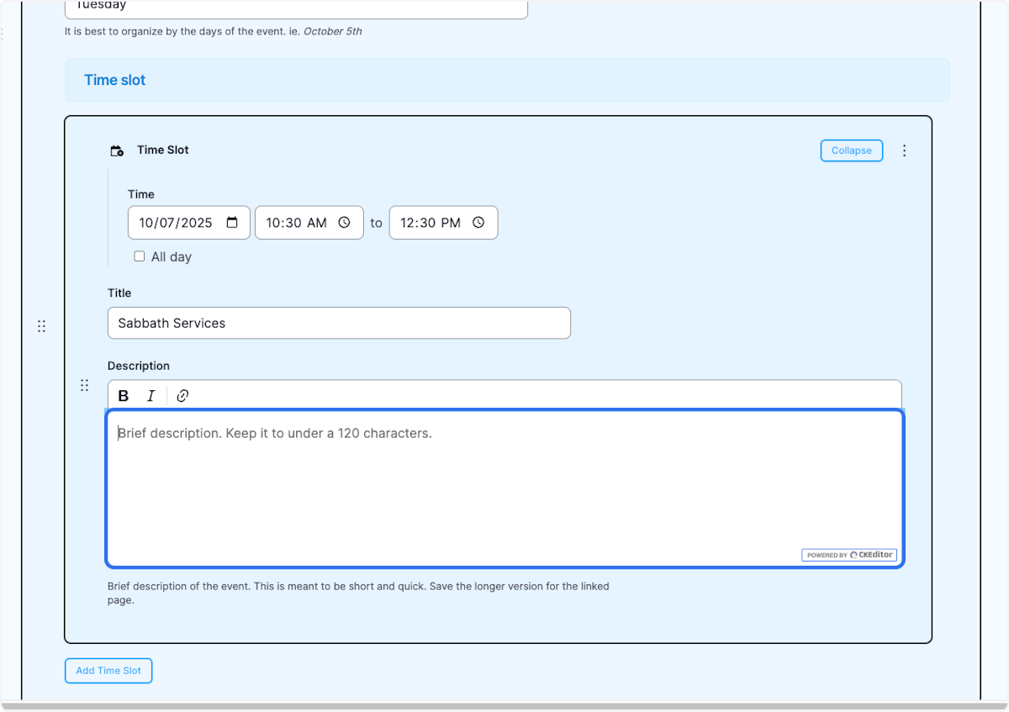Image resolution: width=1009 pixels, height=712 pixels.
Task: Open the Powered by CKEditor link
Action: click(x=849, y=555)
